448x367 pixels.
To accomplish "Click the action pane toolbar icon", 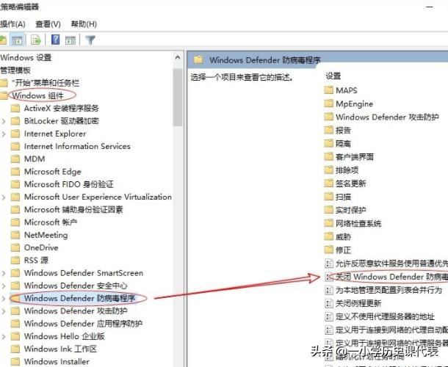I will click(71, 40).
